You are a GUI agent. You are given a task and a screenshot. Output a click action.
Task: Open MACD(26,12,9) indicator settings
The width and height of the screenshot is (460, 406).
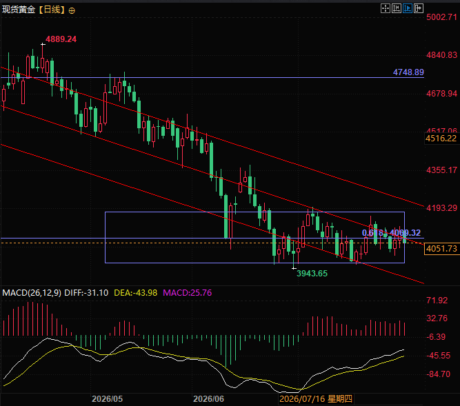pyautogui.click(x=32, y=293)
